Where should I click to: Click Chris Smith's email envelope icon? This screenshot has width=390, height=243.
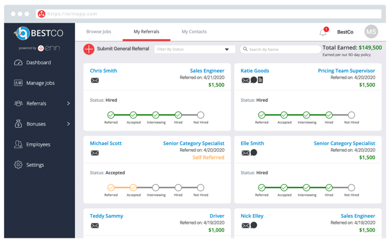(95, 80)
